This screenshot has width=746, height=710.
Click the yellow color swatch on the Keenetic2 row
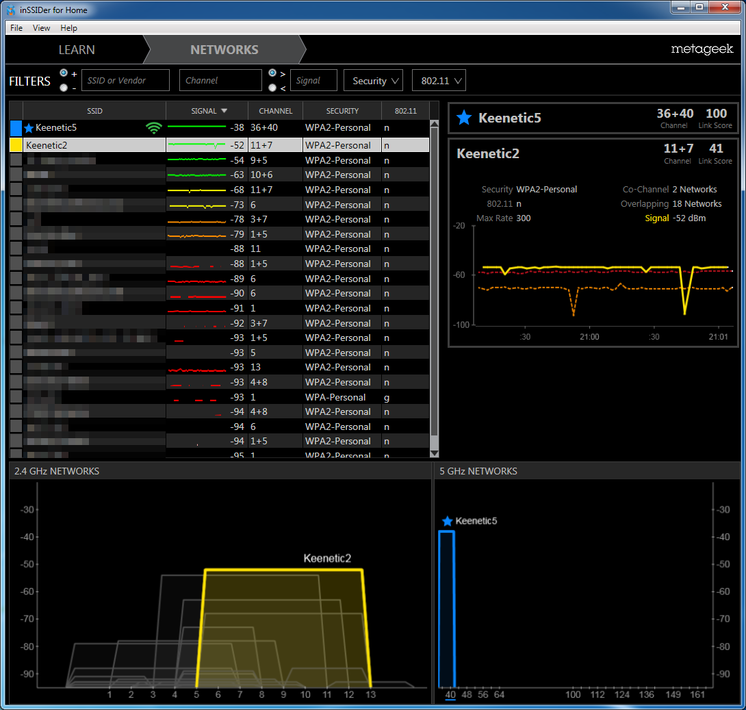coord(16,145)
